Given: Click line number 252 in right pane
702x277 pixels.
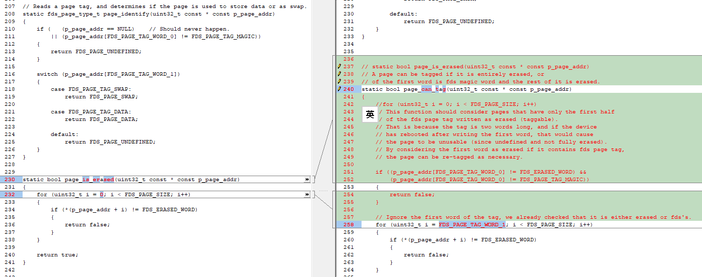Looking at the screenshot, I should point(348,180).
